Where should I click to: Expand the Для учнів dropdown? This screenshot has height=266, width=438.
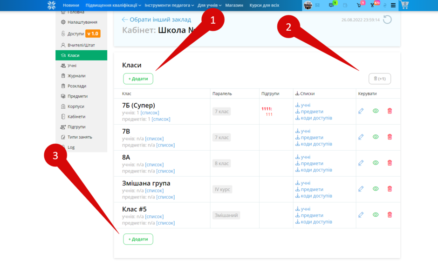pos(210,5)
